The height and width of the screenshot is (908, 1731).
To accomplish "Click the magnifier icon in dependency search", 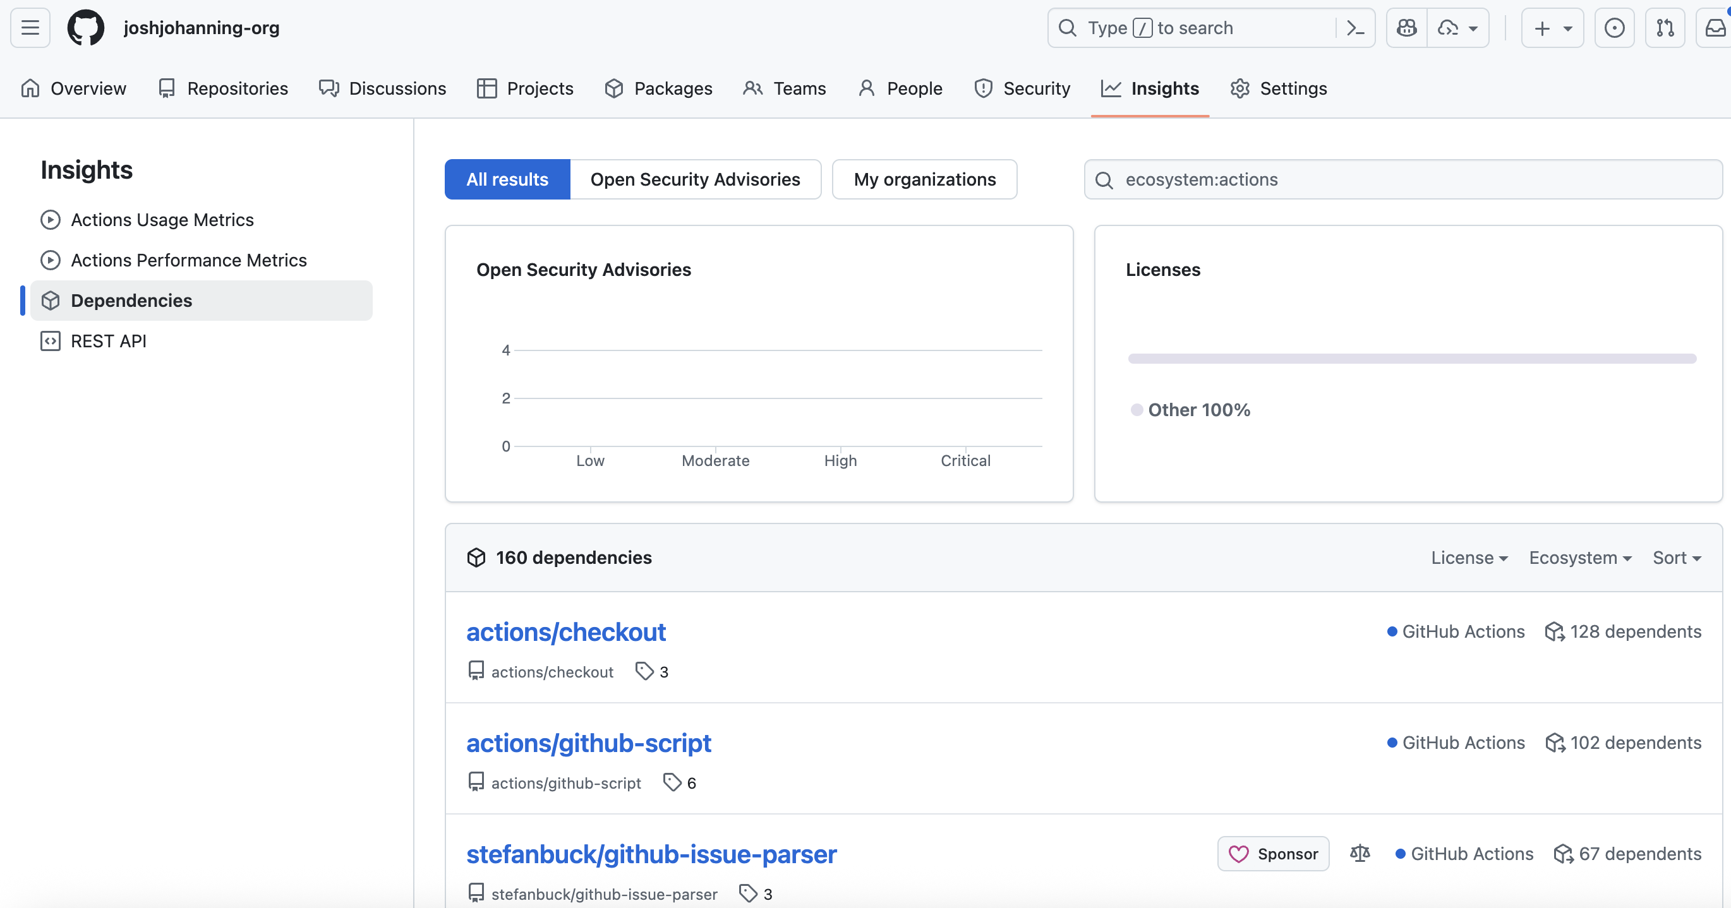I will click(x=1104, y=180).
